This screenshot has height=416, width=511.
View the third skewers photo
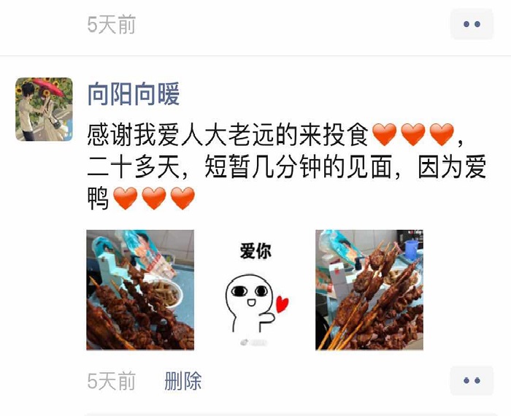pyautogui.click(x=369, y=290)
